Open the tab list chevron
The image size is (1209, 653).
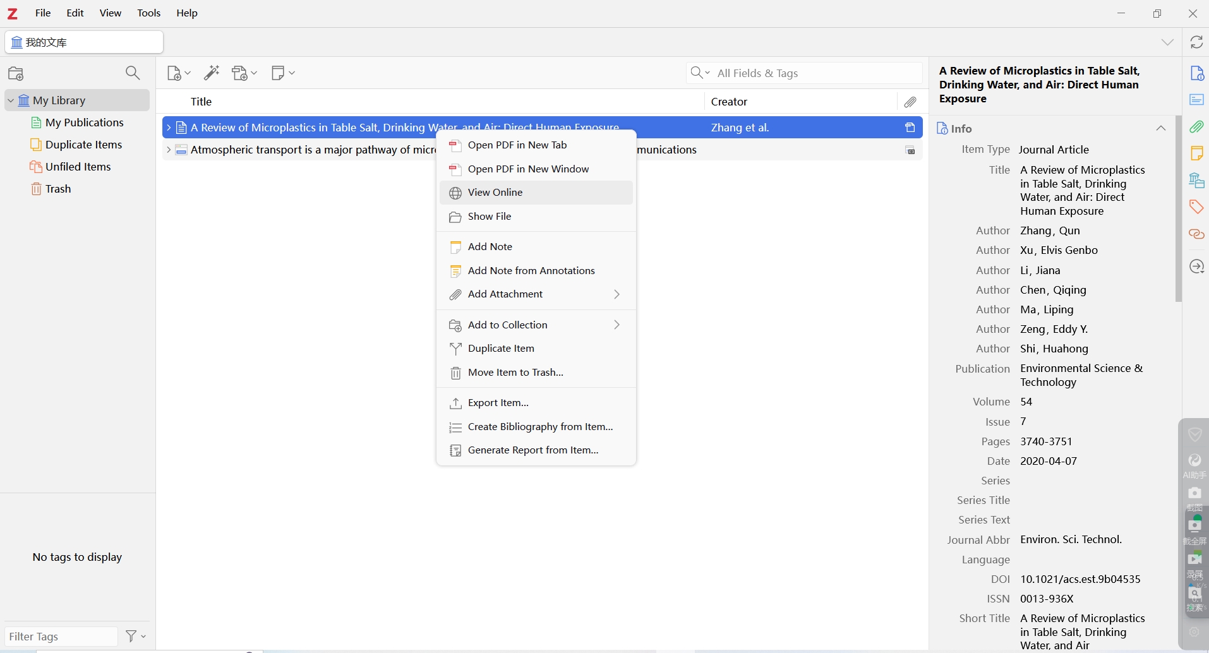pos(1167,42)
